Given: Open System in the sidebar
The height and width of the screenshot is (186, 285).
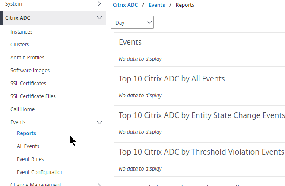Looking at the screenshot, I should click(x=14, y=3).
